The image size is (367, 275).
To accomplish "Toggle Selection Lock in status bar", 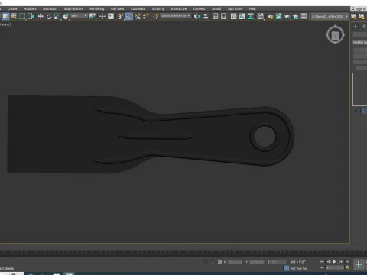I will click(x=213, y=262).
